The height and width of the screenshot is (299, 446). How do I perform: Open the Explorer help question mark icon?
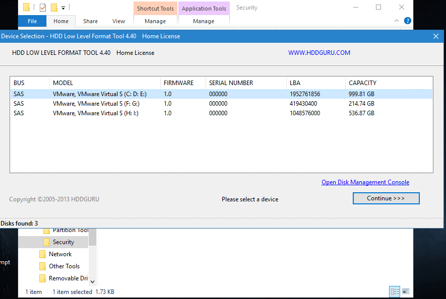408,21
